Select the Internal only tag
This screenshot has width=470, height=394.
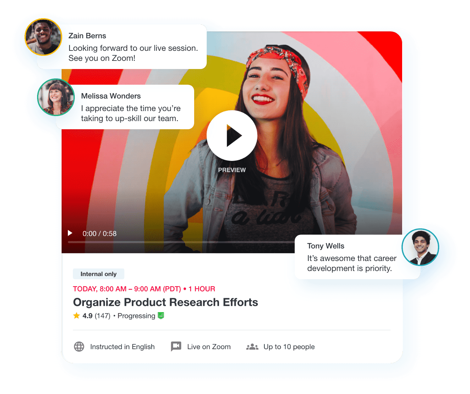(x=99, y=274)
